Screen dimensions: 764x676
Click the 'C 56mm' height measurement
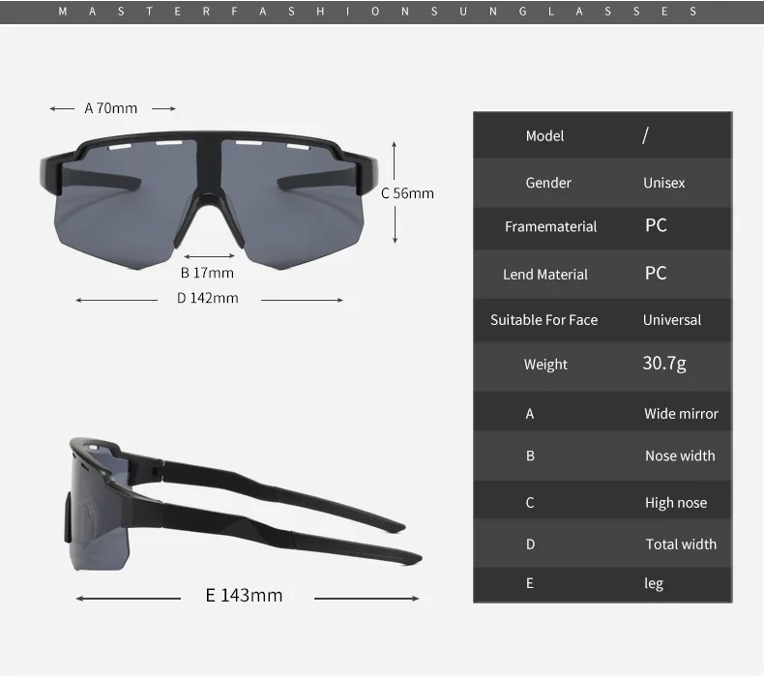pyautogui.click(x=407, y=192)
